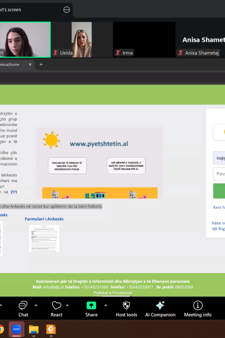
Task: Expand the arrow next to Chat
Action: click(36, 305)
